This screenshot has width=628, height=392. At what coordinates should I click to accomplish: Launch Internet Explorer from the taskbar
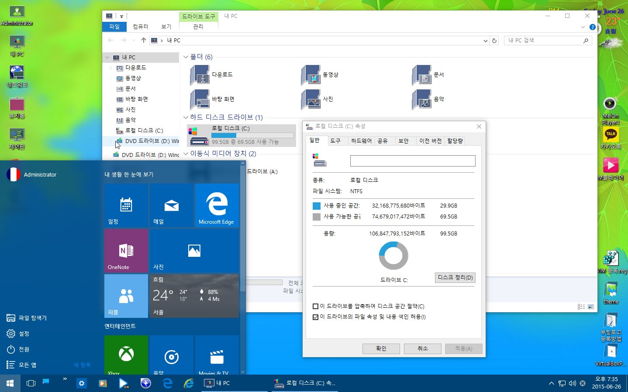point(189,383)
